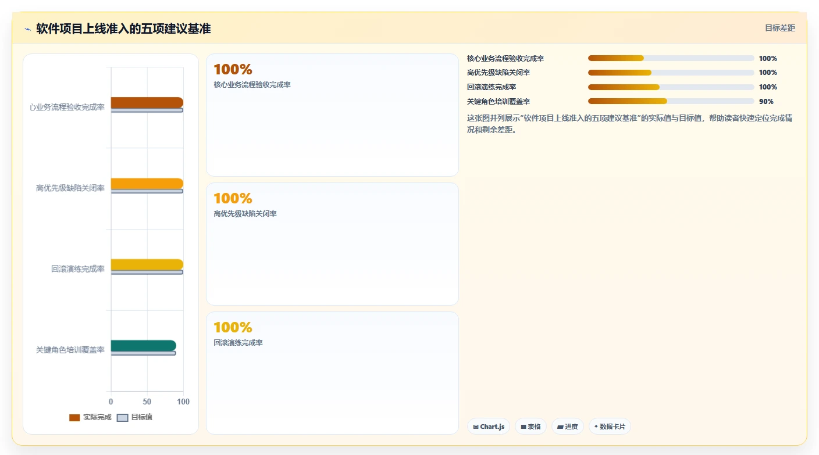This screenshot has height=455, width=819.
Task: Toggle the 实际完成 legend swatch
Action: pos(74,418)
